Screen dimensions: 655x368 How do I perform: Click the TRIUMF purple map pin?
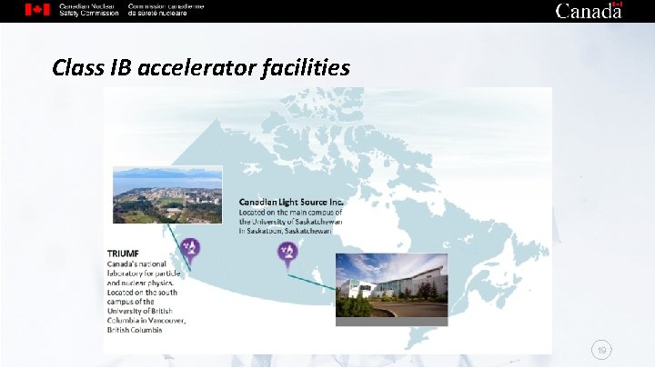pos(190,251)
